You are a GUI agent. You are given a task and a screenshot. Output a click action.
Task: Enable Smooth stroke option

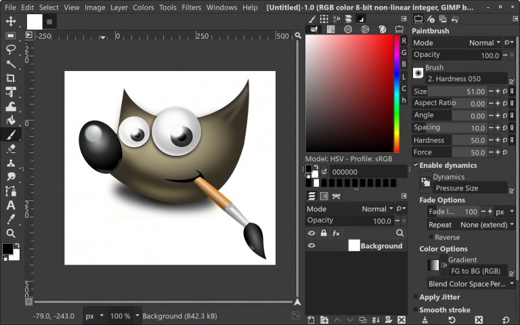[x=416, y=309]
